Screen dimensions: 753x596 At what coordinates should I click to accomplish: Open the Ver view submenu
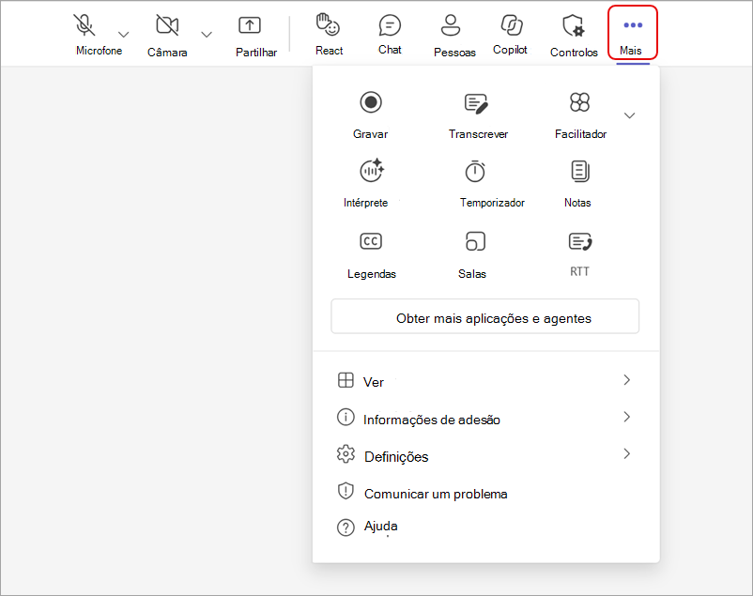[485, 381]
